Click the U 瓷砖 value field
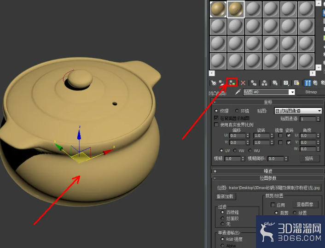This screenshot has height=248, width=325. 262,136
